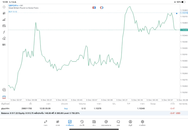Tap the Wi-Fi icon in status bar

[175, 2]
